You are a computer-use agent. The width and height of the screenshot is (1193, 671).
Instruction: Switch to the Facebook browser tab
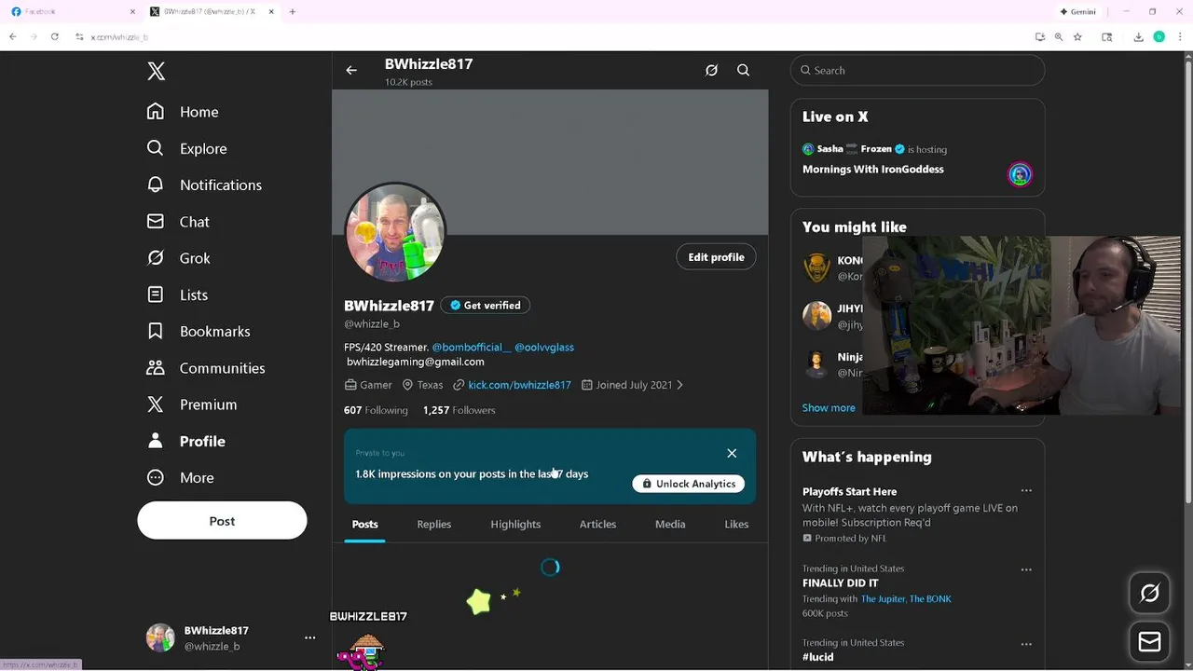[73, 11]
